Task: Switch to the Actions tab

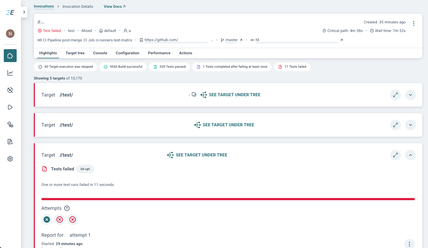Action: (x=186, y=53)
